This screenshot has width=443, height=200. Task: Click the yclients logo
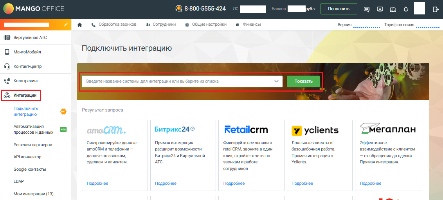[315, 130]
